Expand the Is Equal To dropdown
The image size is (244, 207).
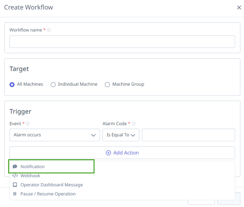coord(121,135)
